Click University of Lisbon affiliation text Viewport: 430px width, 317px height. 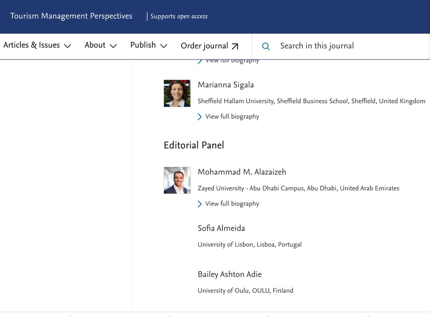pos(250,245)
